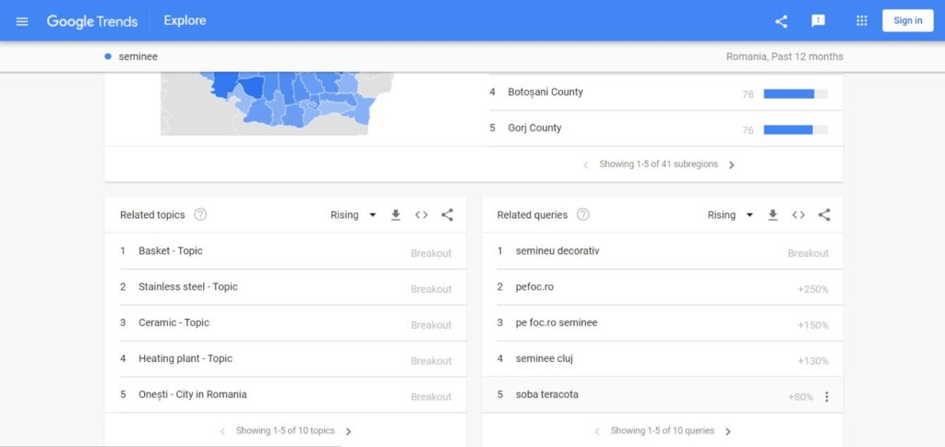Screen dimensions: 945x447
Task: Show next page of related topics
Action: point(348,431)
